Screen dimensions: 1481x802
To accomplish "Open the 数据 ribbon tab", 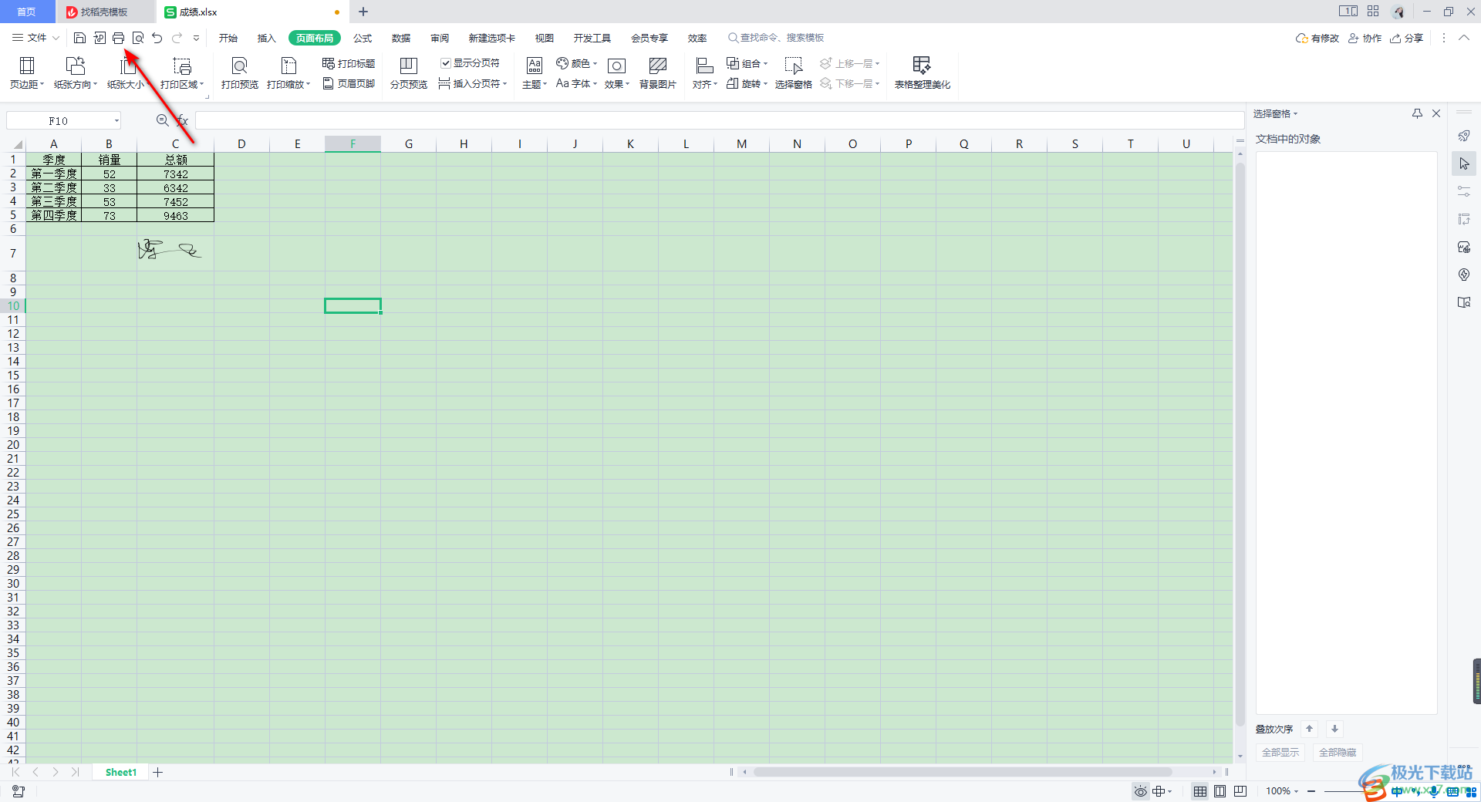I will tap(401, 38).
